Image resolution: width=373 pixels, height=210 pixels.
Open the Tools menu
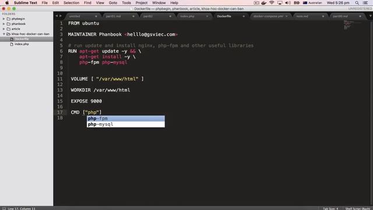click(126, 3)
